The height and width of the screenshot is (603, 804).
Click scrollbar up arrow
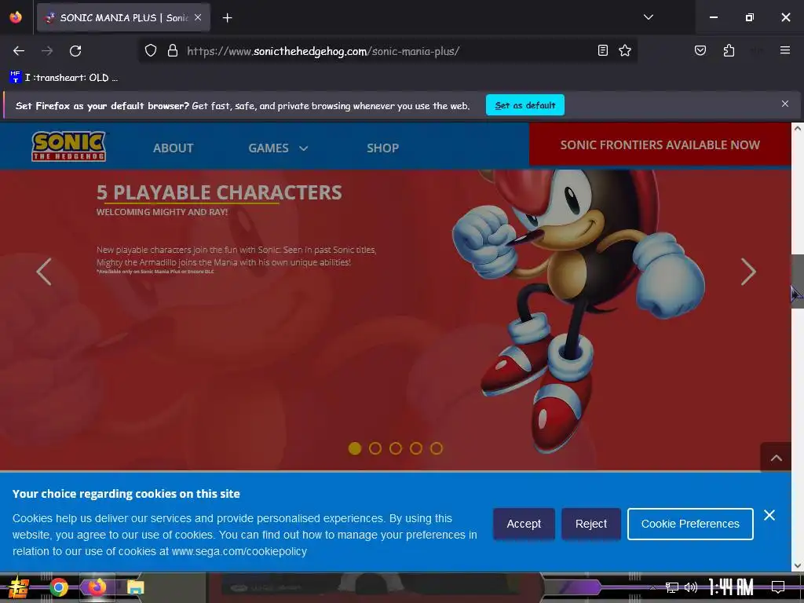(798, 128)
